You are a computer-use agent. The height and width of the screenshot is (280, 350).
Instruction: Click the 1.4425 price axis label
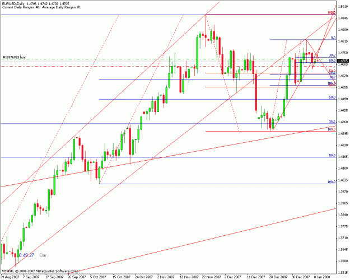point(343,110)
